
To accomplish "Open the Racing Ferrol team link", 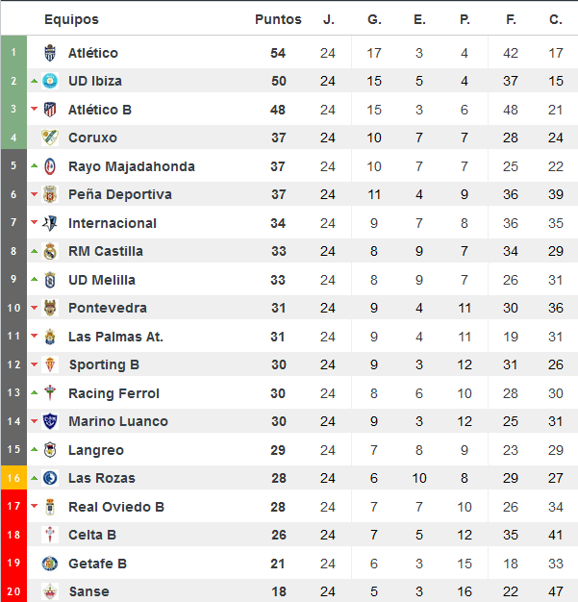I will pyautogui.click(x=113, y=393).
